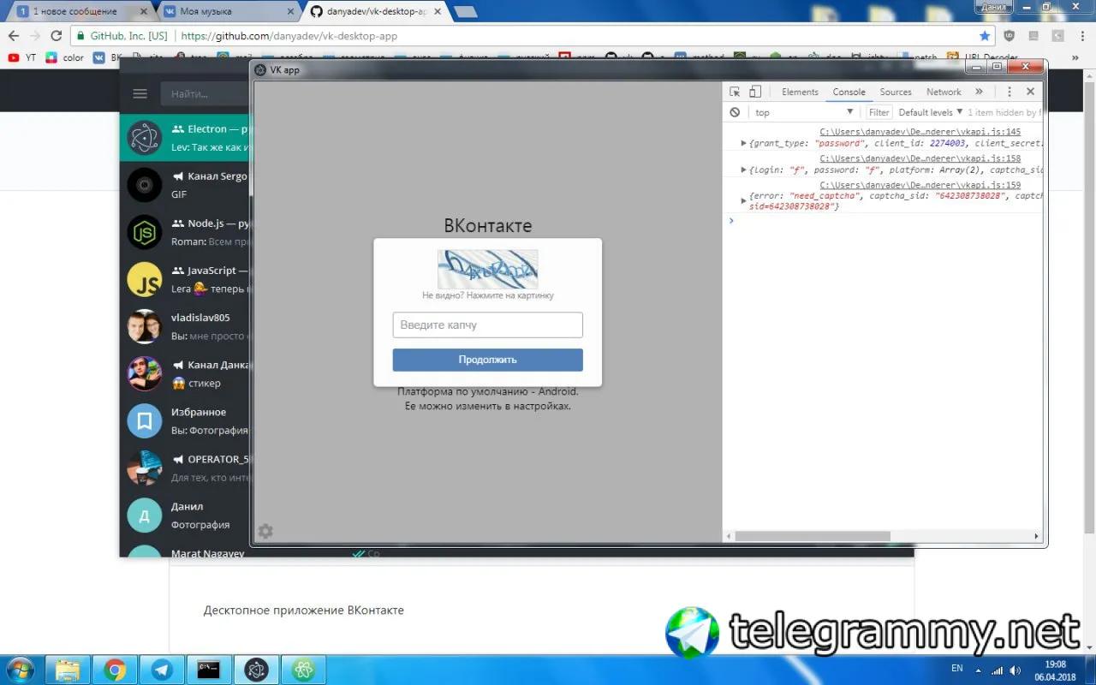Click the 'Продолжить' button
The height and width of the screenshot is (685, 1096).
click(488, 360)
